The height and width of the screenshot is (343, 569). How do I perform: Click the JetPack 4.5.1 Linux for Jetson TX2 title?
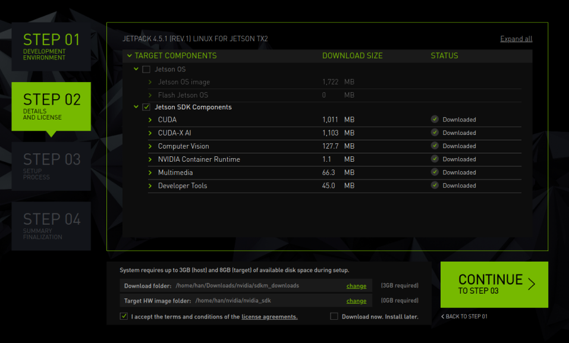(x=195, y=39)
